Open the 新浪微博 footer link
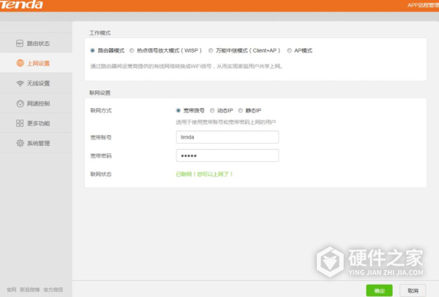Viewport: 439px width, 297px height. click(x=30, y=290)
